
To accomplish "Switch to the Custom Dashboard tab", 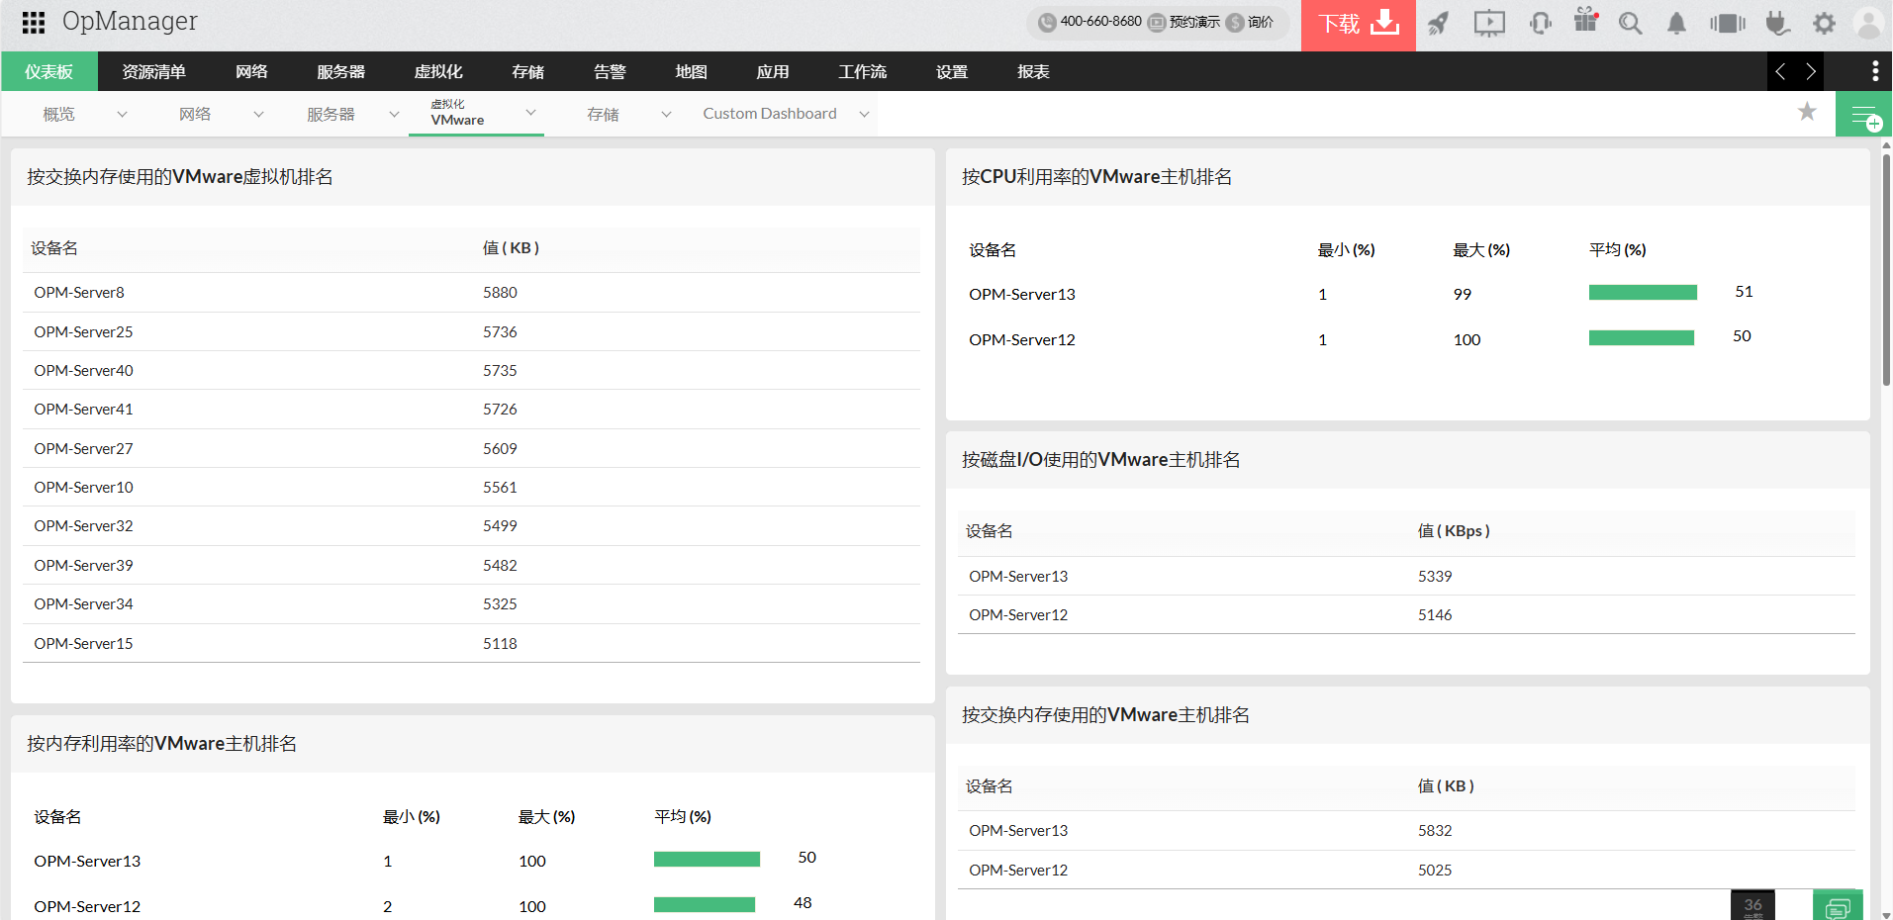I will [770, 114].
